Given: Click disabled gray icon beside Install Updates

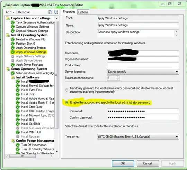Looking at the screenshot, I should (18, 136).
